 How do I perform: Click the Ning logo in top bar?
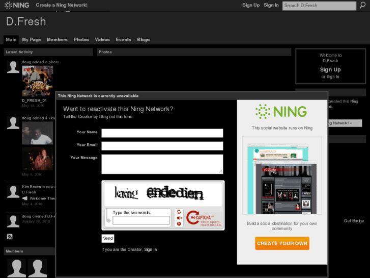17,5
